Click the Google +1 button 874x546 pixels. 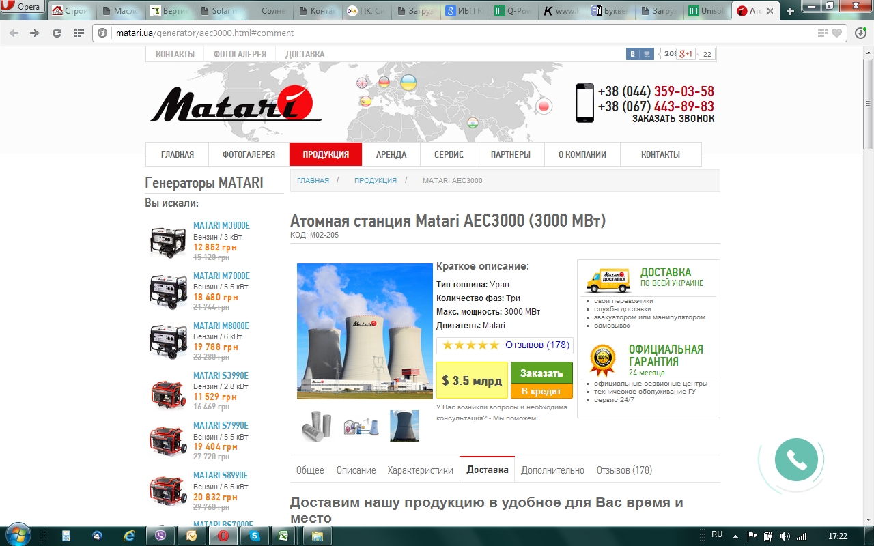pyautogui.click(x=686, y=54)
